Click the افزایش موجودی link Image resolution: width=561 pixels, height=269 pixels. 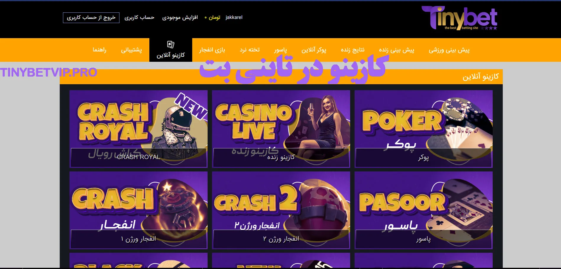click(180, 17)
